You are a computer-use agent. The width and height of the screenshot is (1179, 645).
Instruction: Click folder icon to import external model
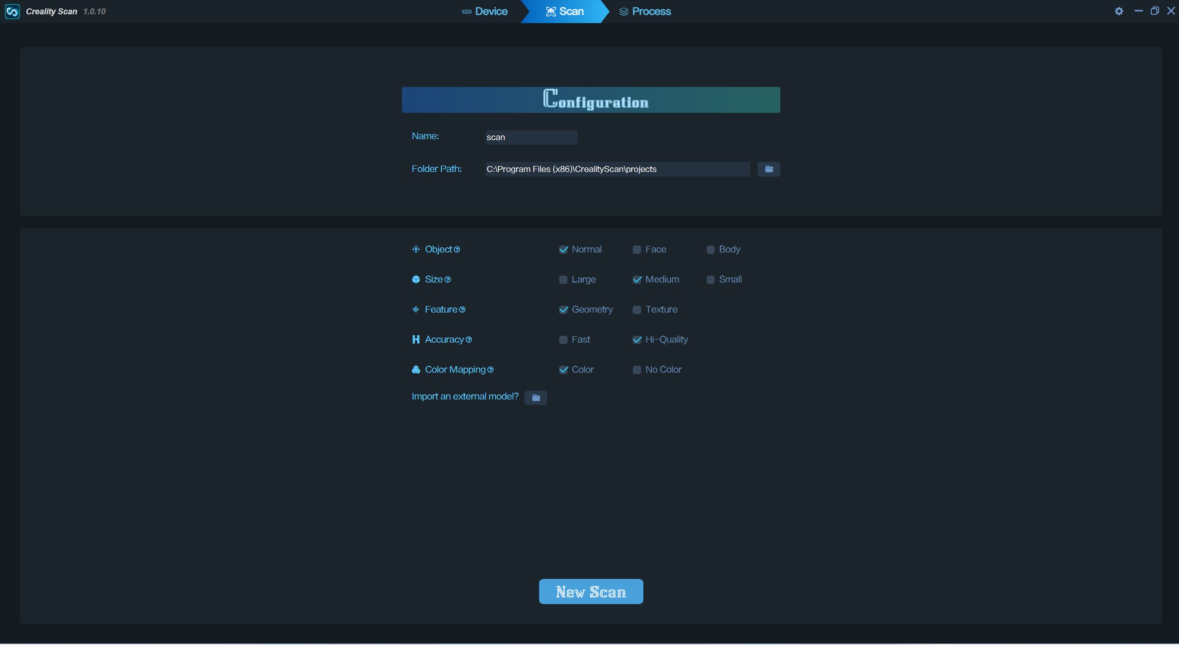[536, 398]
